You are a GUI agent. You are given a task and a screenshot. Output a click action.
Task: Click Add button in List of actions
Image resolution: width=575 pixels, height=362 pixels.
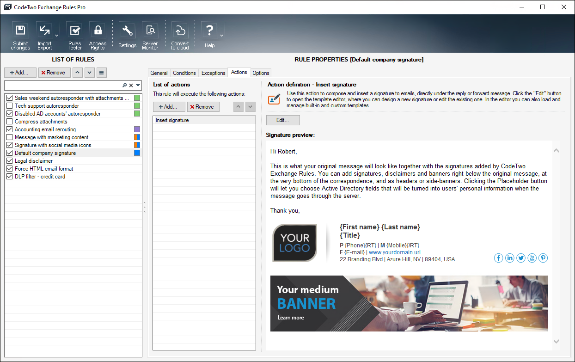point(169,107)
